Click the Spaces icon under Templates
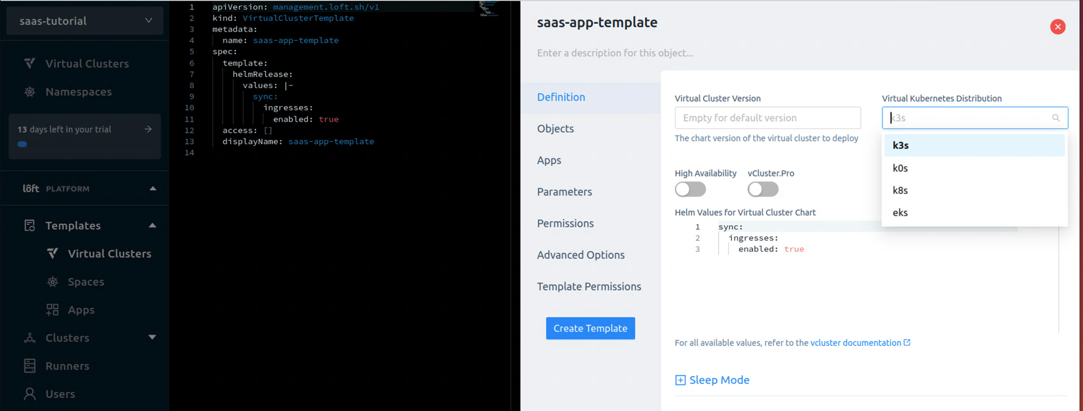The height and width of the screenshot is (411, 1083). (52, 281)
